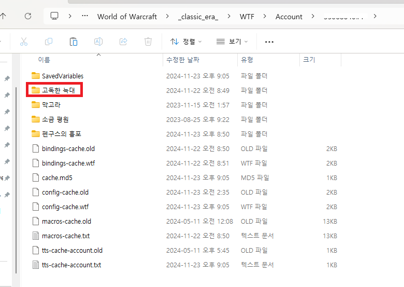Screen dimensions: 404x287
Task: Click the Rename icon in toolbar
Action: click(x=98, y=42)
